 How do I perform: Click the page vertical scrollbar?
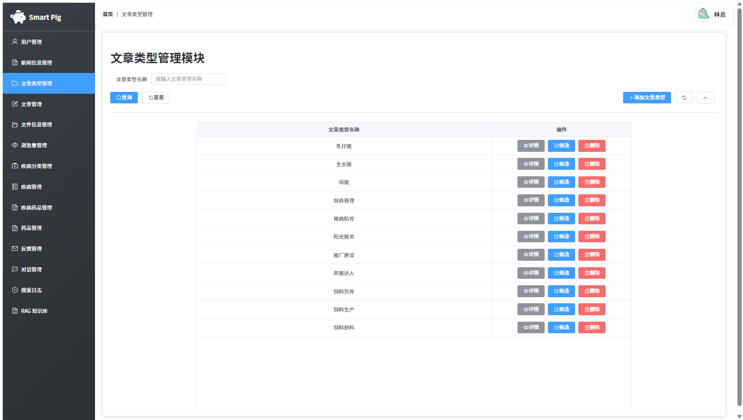pyautogui.click(x=739, y=207)
